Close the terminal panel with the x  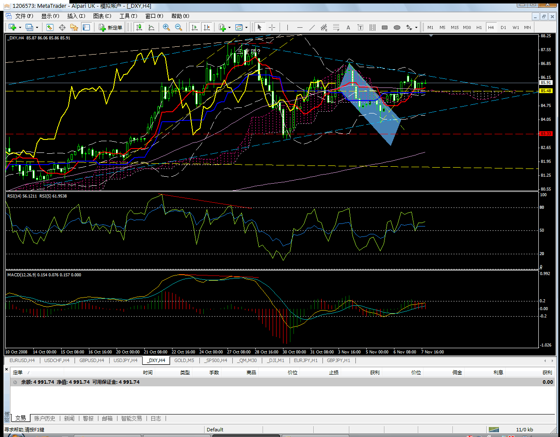click(7, 369)
